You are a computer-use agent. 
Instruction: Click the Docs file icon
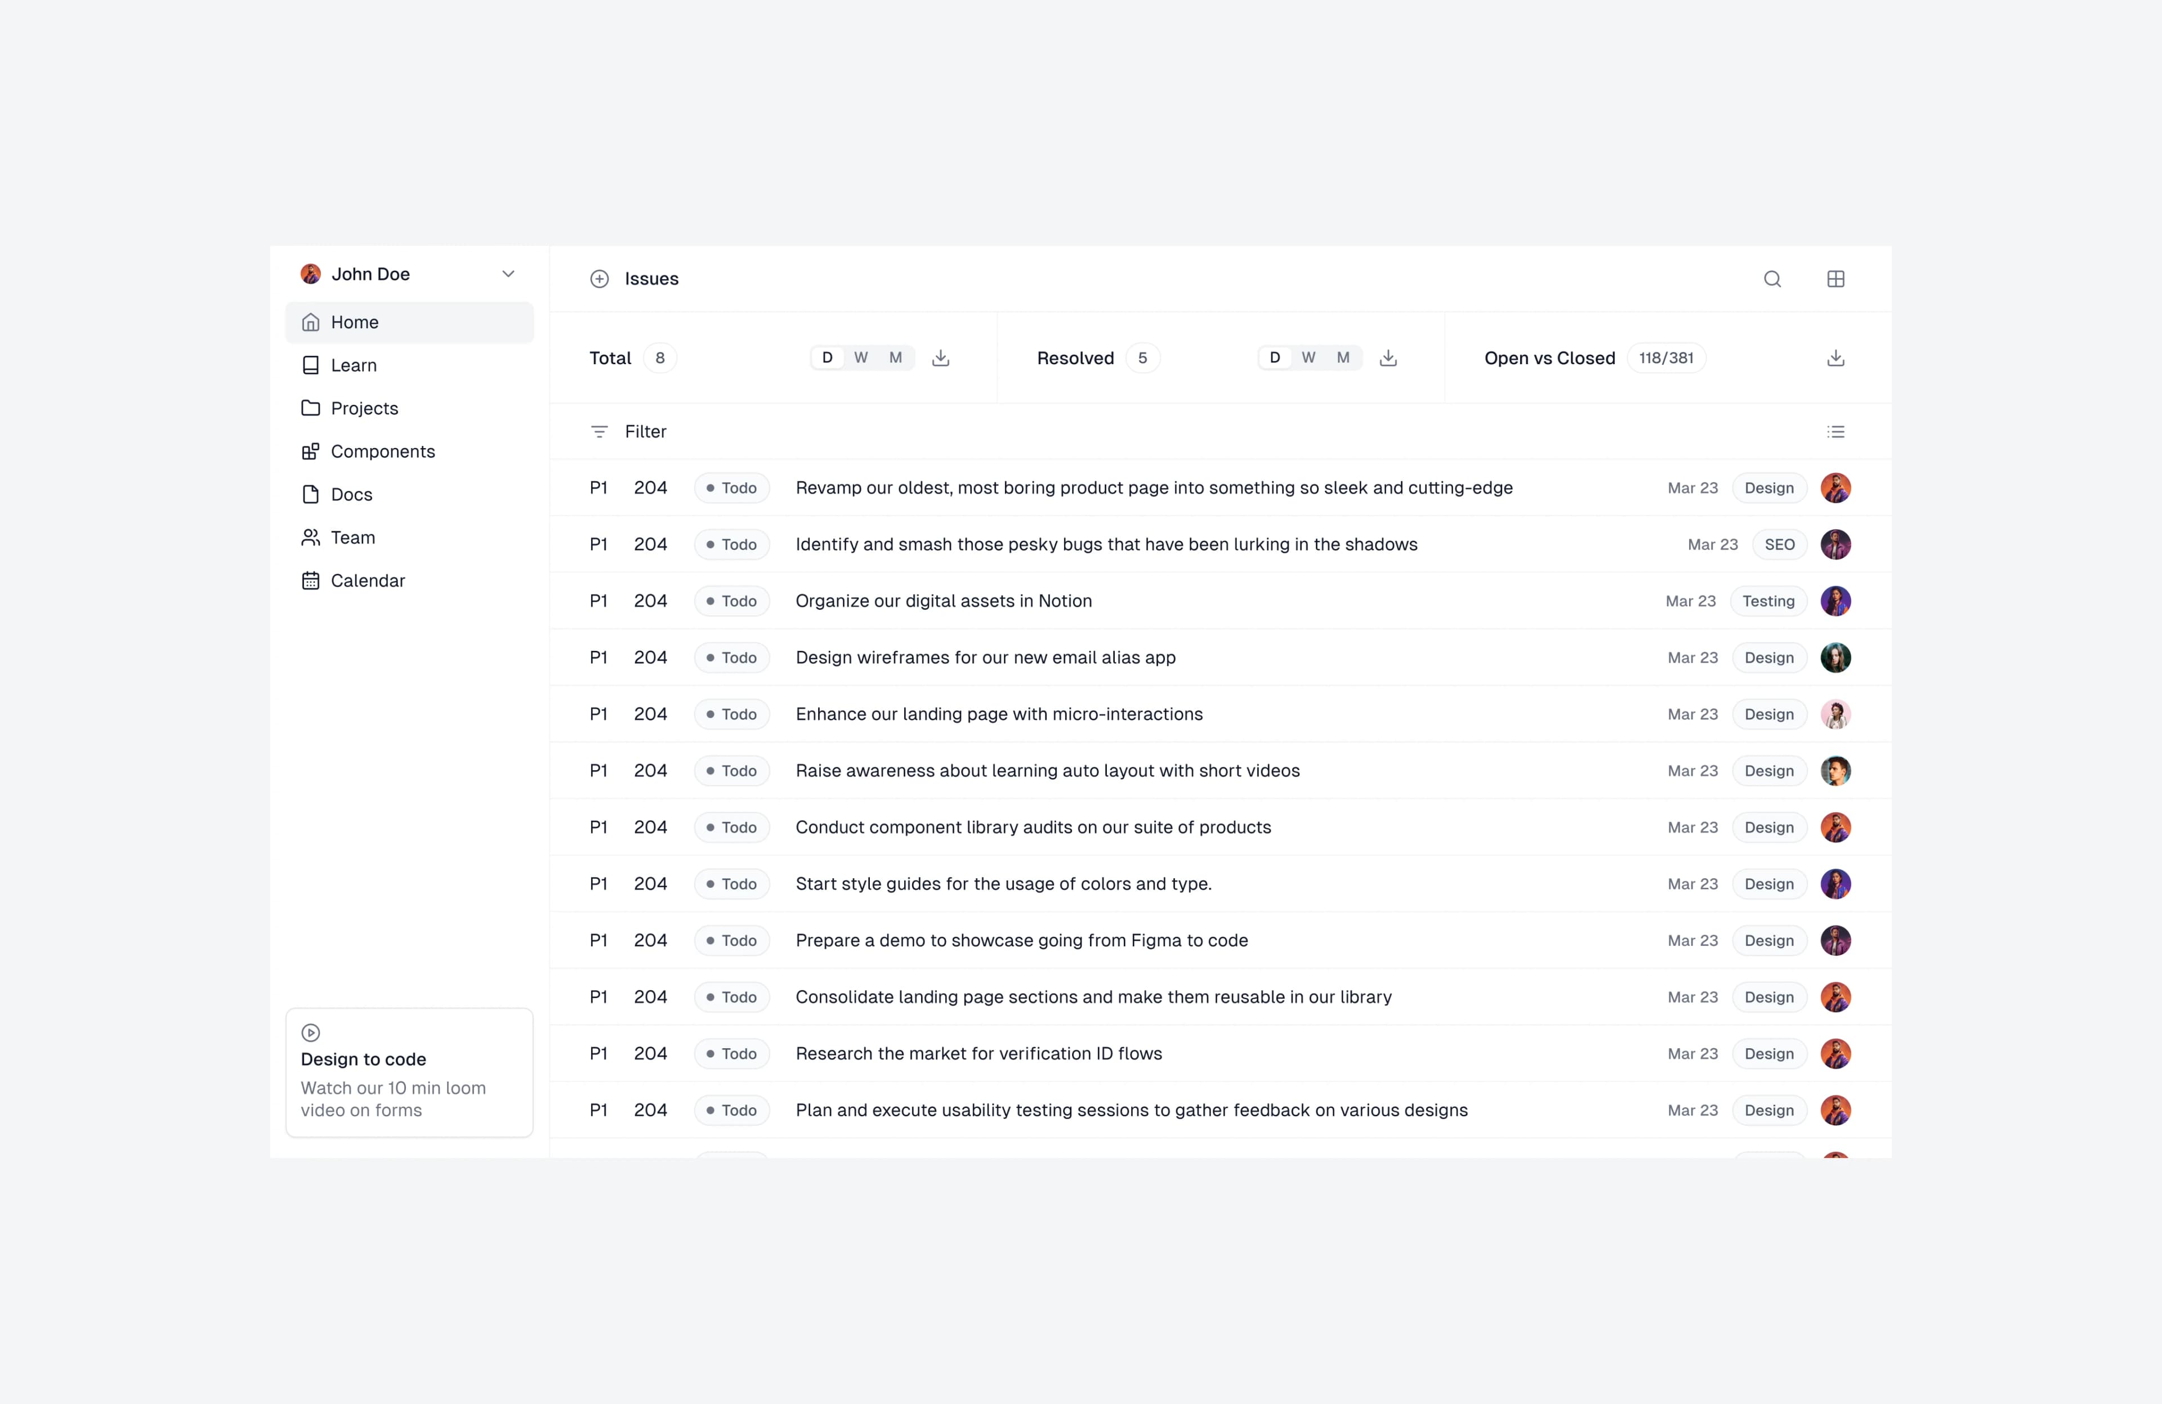[311, 494]
